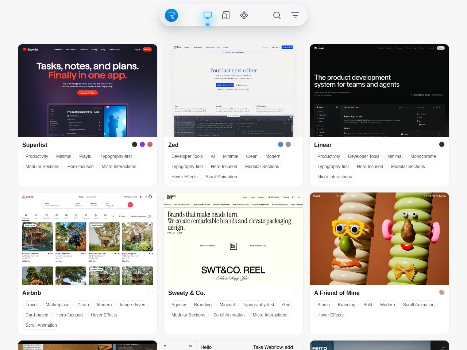467x350 pixels.
Task: Choose the multicolor swatch on A Friend of Mine
Action: pyautogui.click(x=442, y=292)
